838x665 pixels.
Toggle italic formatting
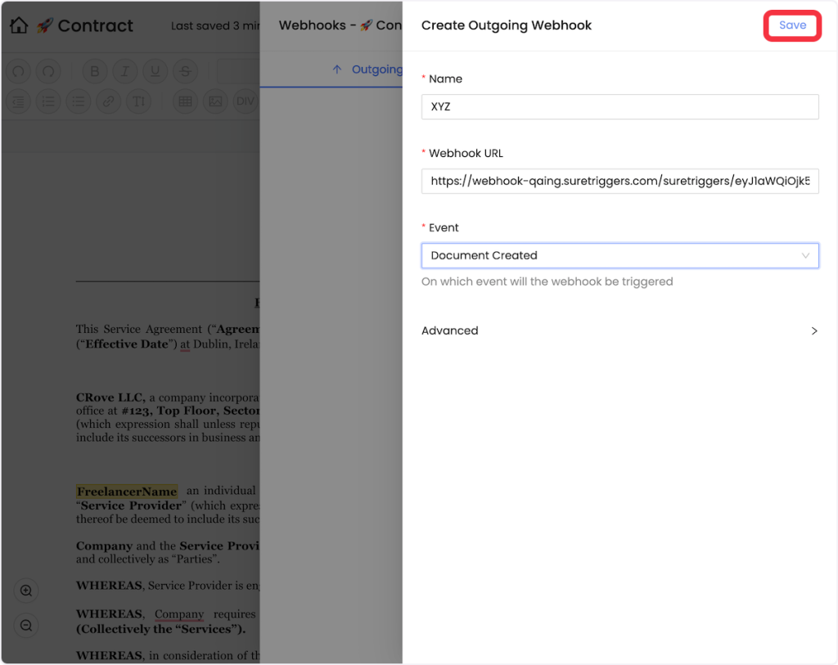[124, 72]
